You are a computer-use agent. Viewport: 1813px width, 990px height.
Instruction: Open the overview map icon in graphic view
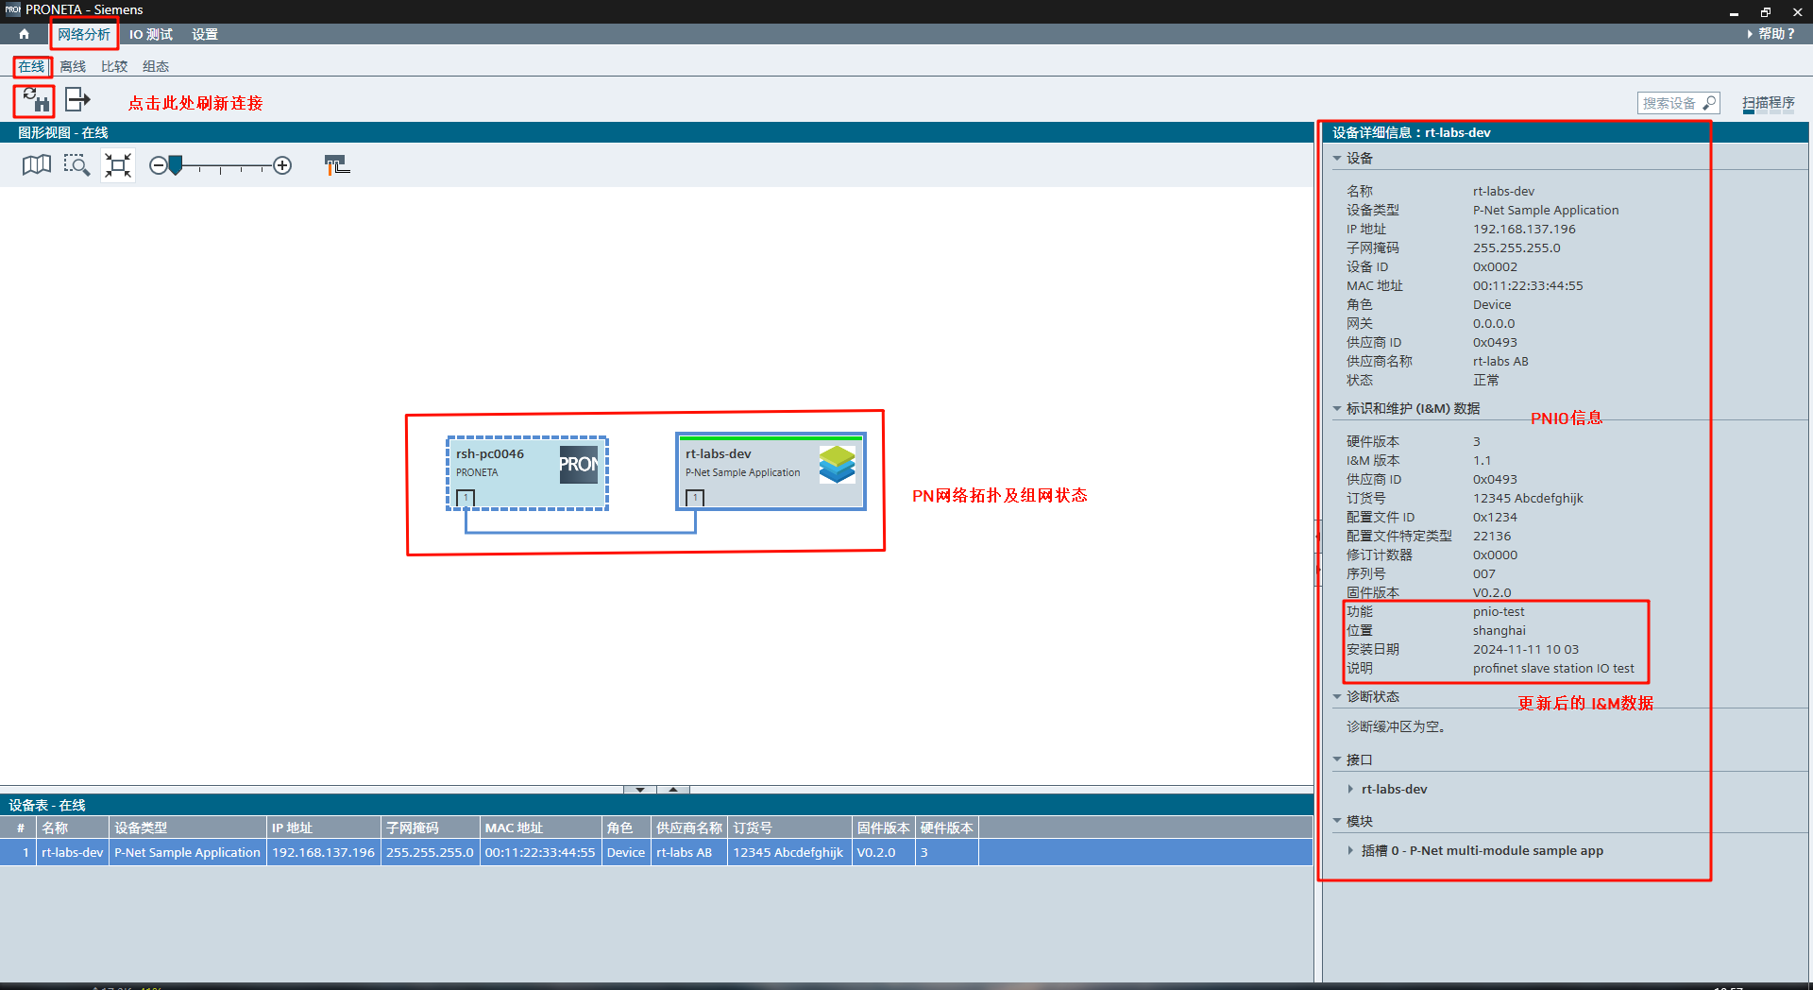36,165
